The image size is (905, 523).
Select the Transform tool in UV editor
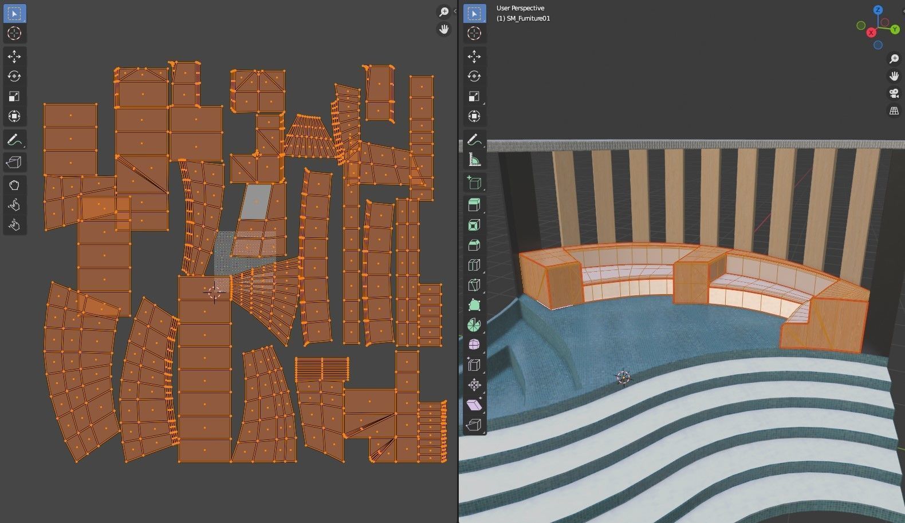14,116
